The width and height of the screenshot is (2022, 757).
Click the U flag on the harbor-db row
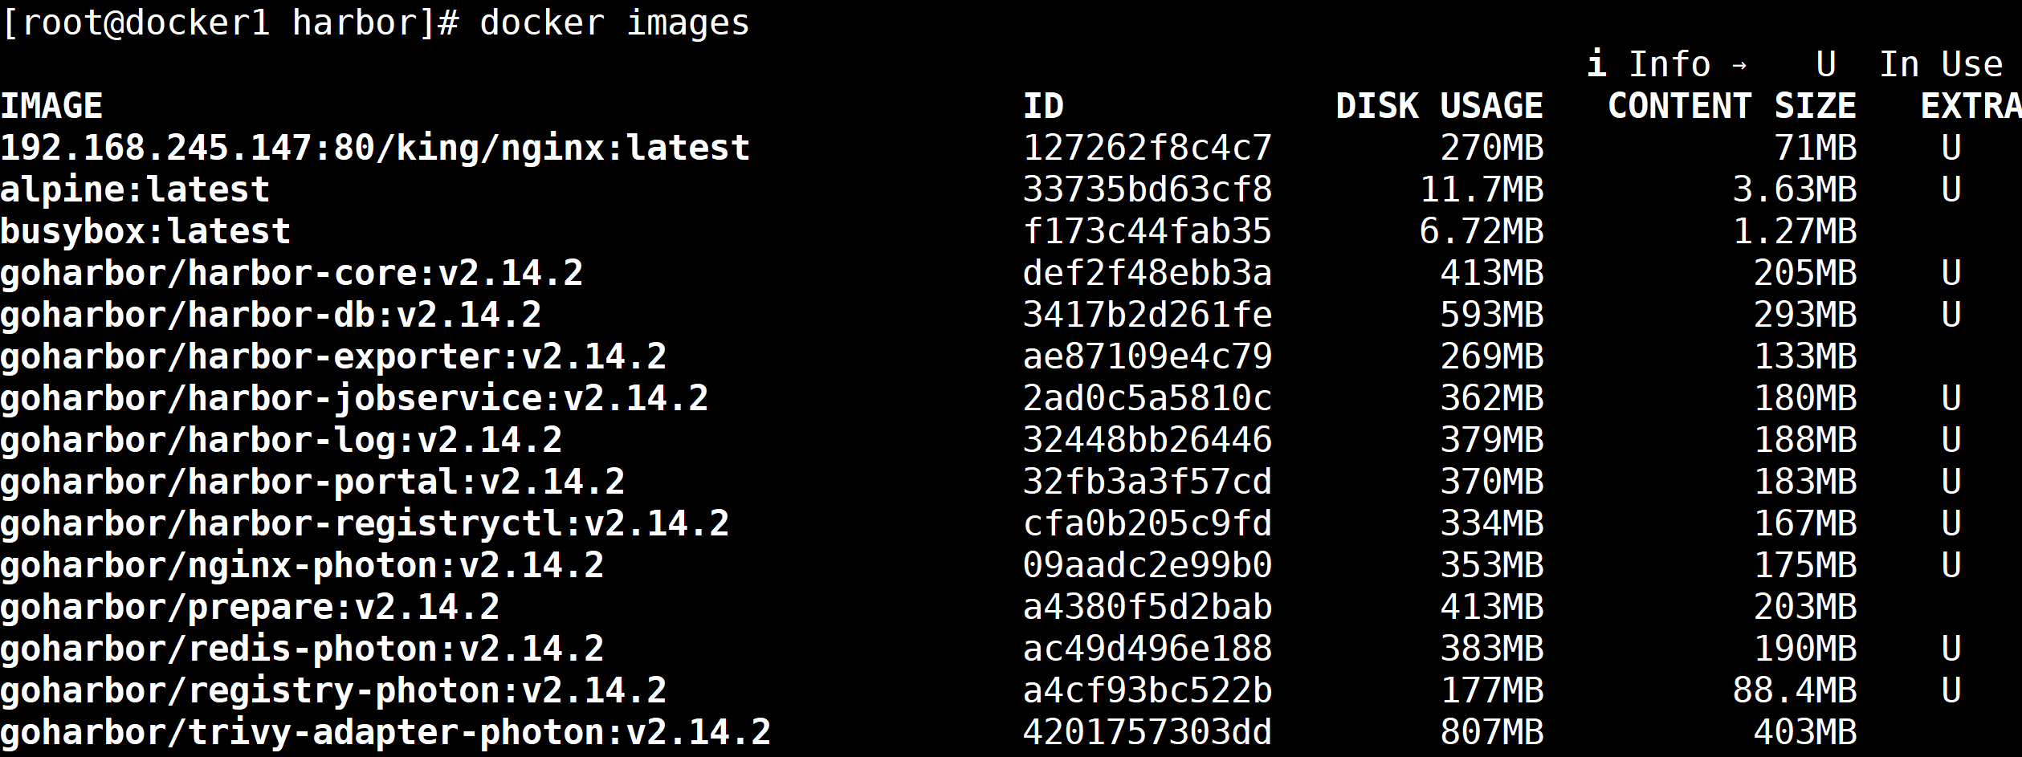click(1951, 315)
